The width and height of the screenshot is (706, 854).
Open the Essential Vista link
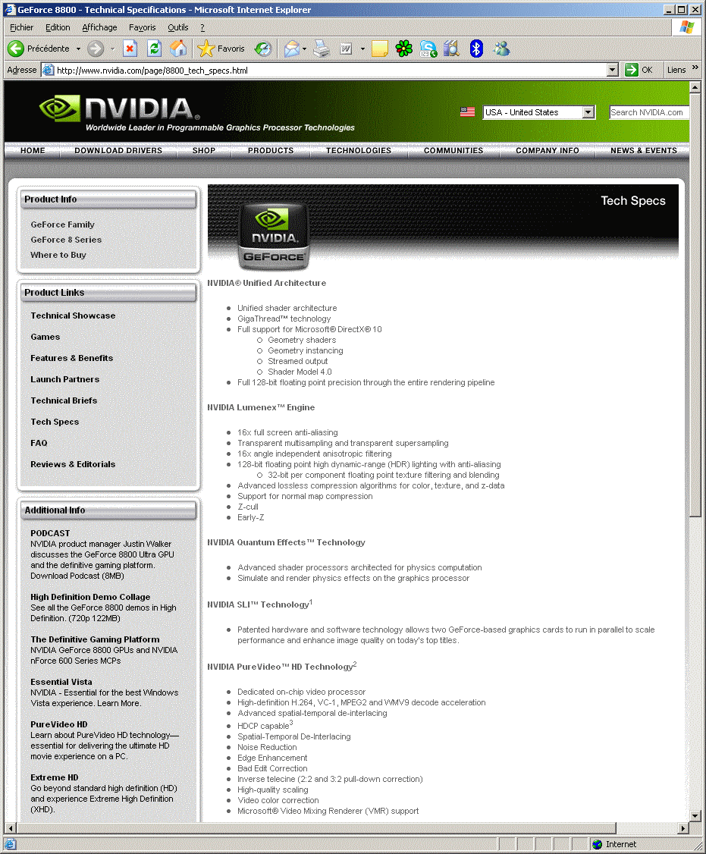(x=61, y=682)
